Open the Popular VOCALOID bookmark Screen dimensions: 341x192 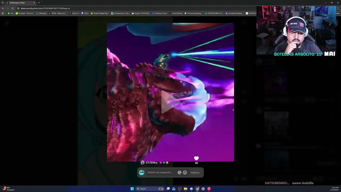click(141, 13)
